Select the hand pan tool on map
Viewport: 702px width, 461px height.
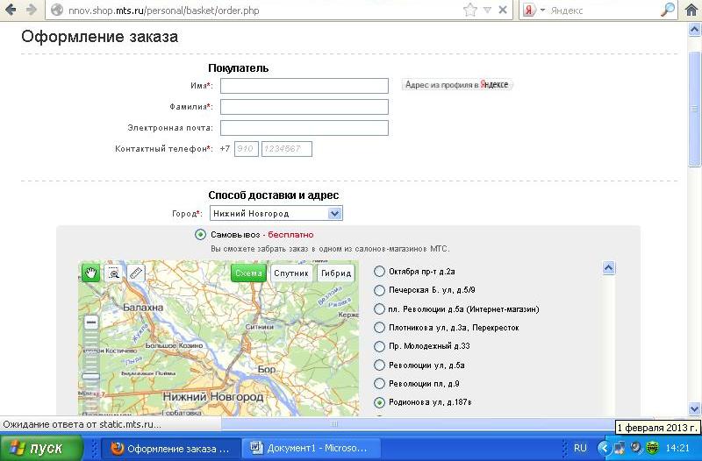click(x=91, y=273)
